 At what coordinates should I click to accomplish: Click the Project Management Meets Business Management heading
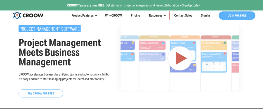click(x=60, y=52)
